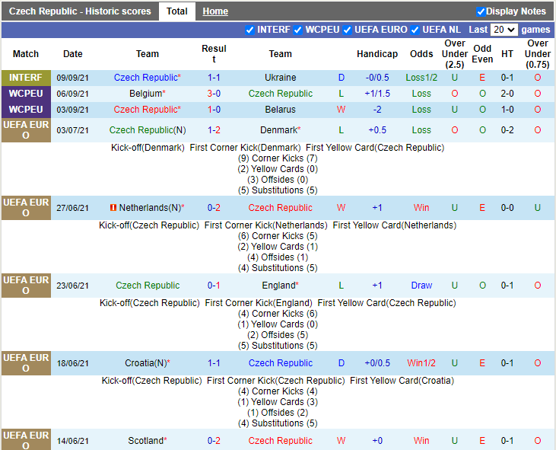Open the Last games count dropdown
Image resolution: width=556 pixels, height=450 pixels.
click(x=504, y=30)
